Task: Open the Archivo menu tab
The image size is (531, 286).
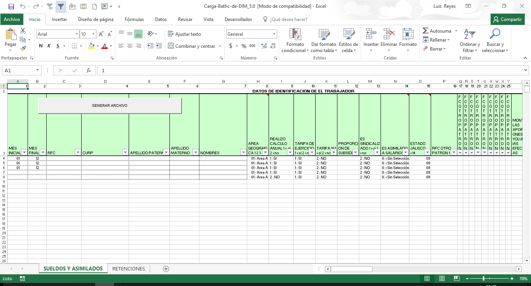Action: pos(12,19)
